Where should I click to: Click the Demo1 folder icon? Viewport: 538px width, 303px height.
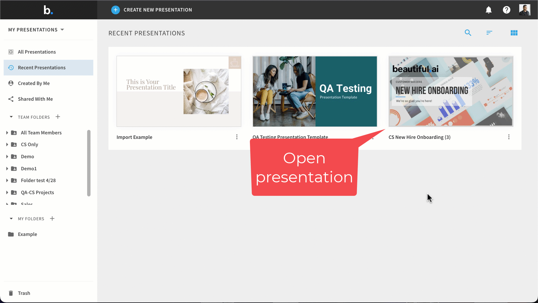pyautogui.click(x=14, y=169)
